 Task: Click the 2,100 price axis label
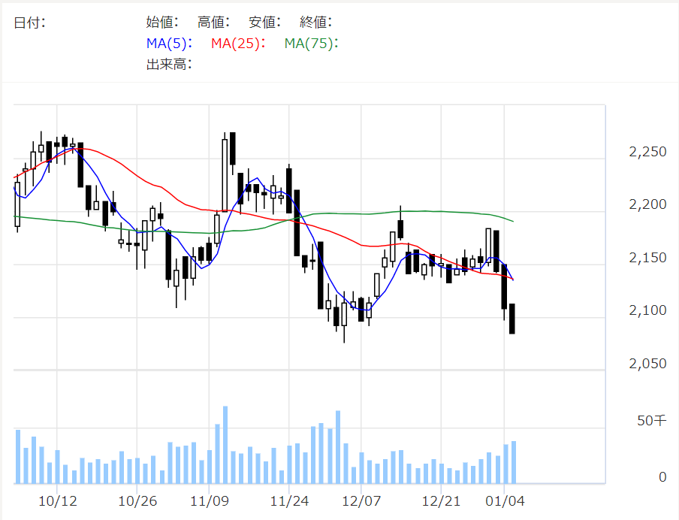pos(647,310)
